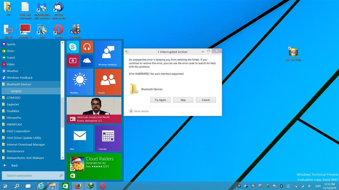This screenshot has height=190, width=339.
Task: Open the clock showing 12:12 PM
Action: pos(329,186)
